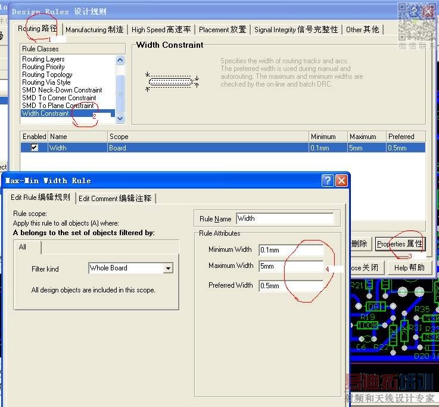Open the Other tab

362,29
